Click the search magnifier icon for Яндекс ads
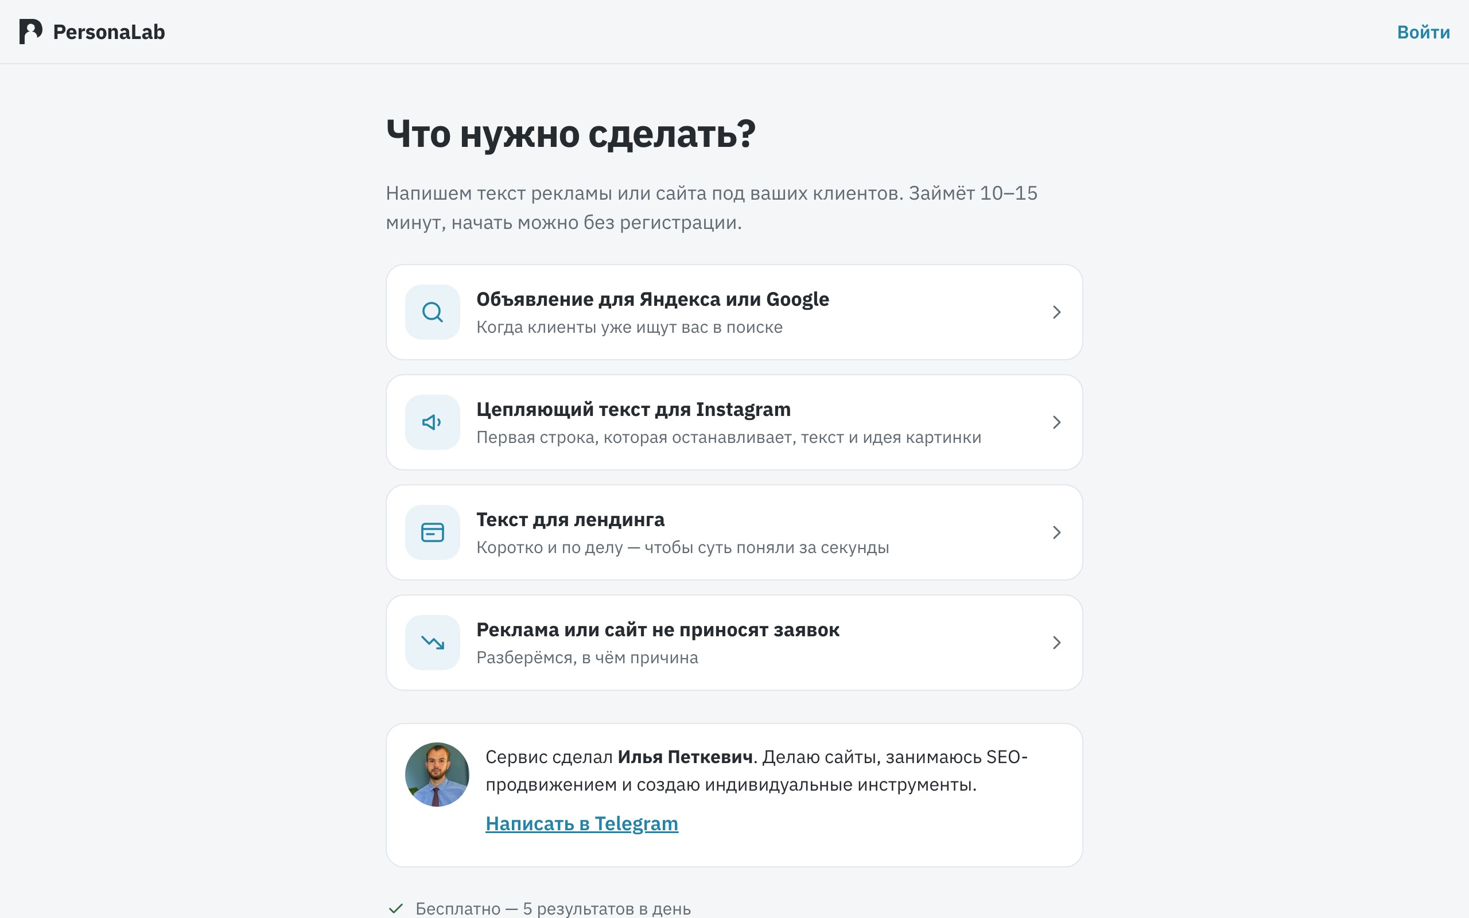 pos(432,312)
